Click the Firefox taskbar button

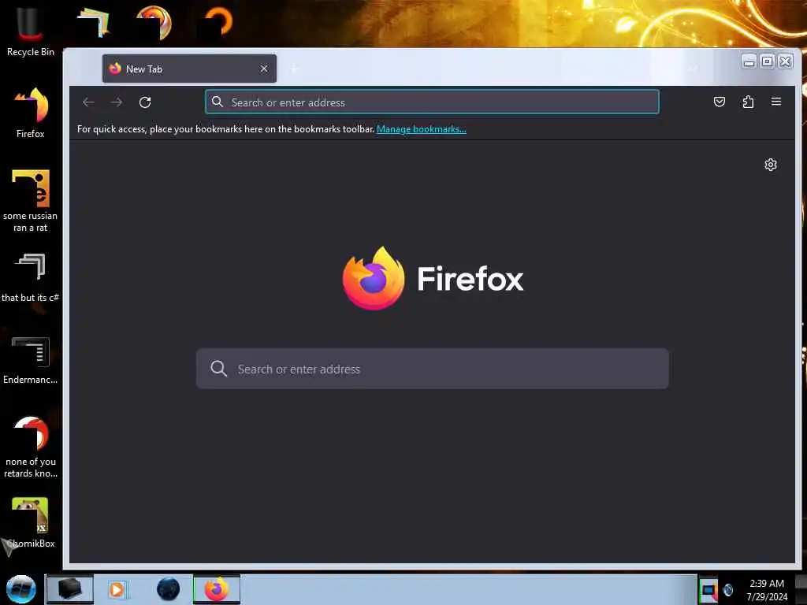(217, 589)
